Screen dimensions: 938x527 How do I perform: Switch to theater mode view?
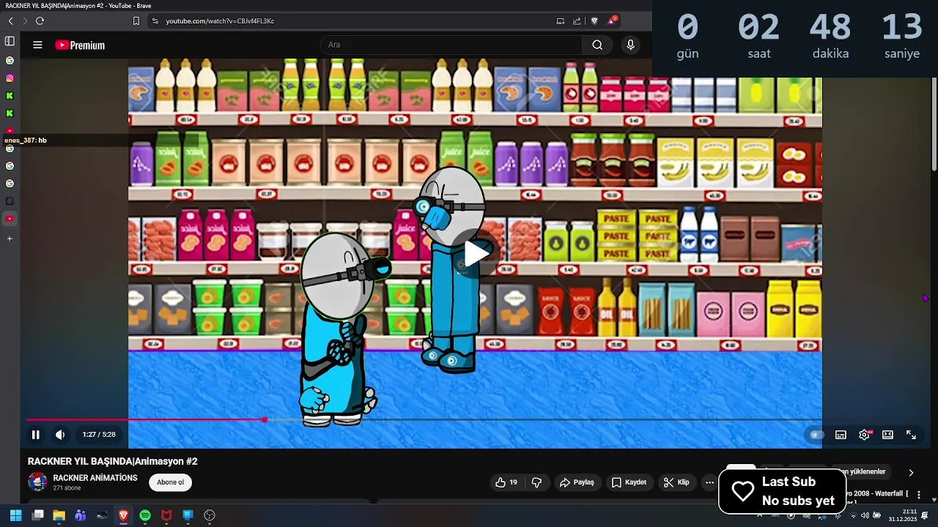click(x=887, y=435)
